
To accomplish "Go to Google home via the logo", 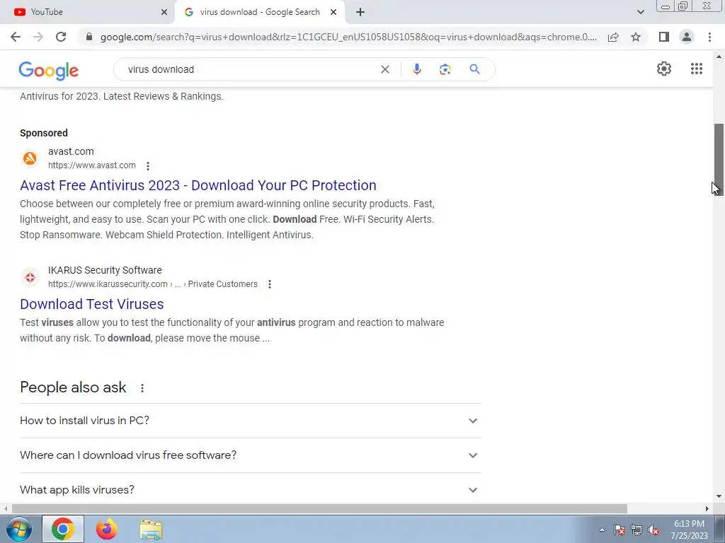I will pos(49,71).
